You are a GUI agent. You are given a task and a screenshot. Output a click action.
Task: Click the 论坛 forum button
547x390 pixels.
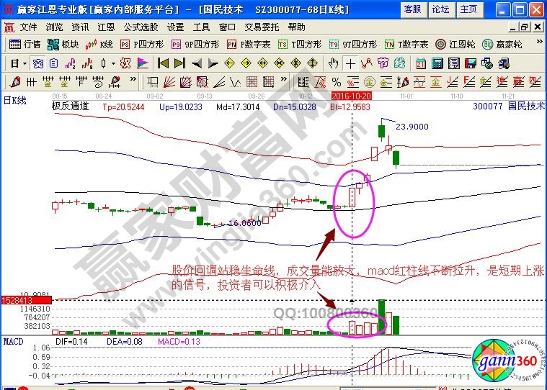tap(440, 9)
